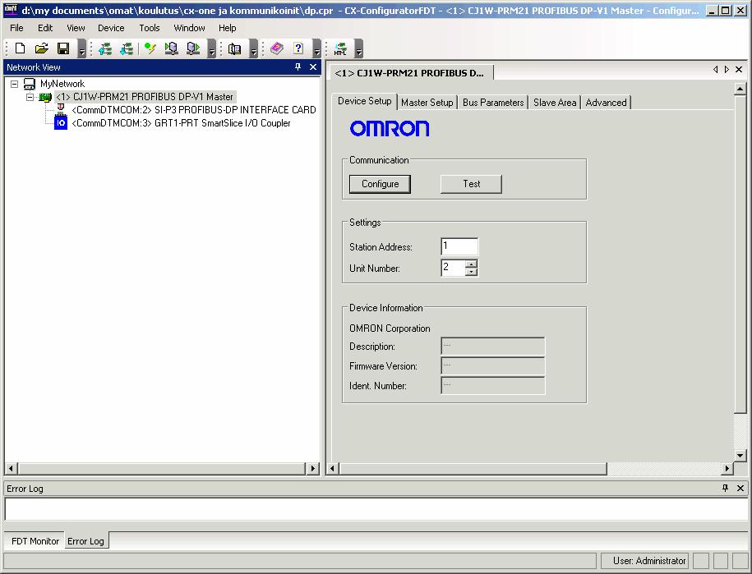This screenshot has width=752, height=574.
Task: Open file toolbar options dropdown arrow
Action: (82, 48)
